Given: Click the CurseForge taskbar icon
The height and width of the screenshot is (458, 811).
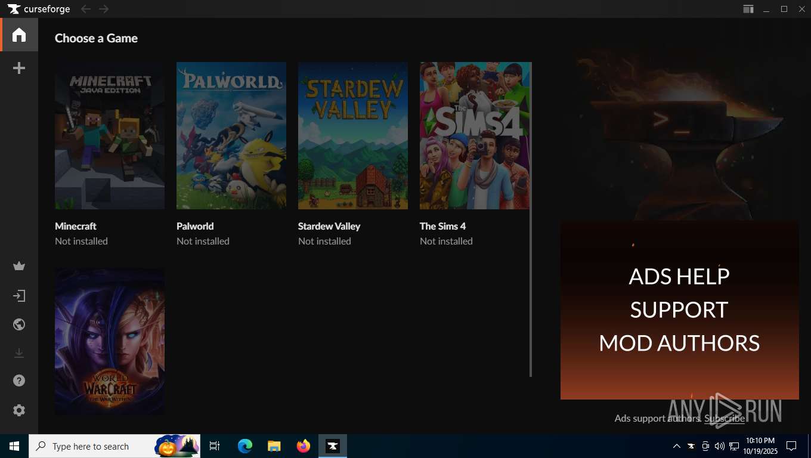Looking at the screenshot, I should (333, 446).
